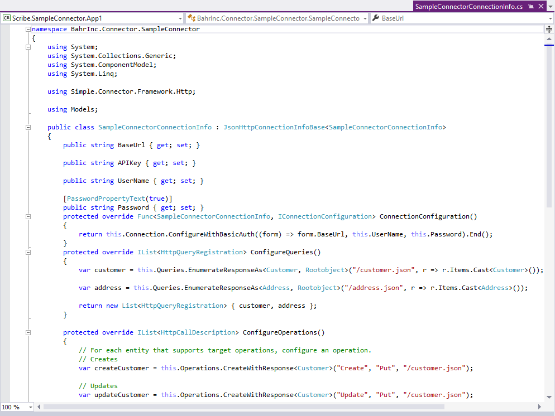Open the BaseUrl member navigation dropdown
This screenshot has width=555, height=416.
550,18
